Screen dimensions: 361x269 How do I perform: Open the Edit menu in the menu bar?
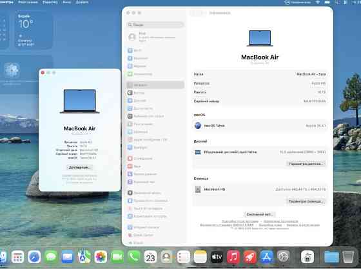coord(28,3)
